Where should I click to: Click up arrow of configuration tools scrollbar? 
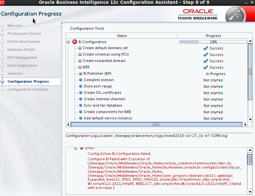pyautogui.click(x=250, y=41)
